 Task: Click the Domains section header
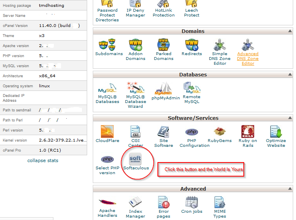click(x=193, y=31)
